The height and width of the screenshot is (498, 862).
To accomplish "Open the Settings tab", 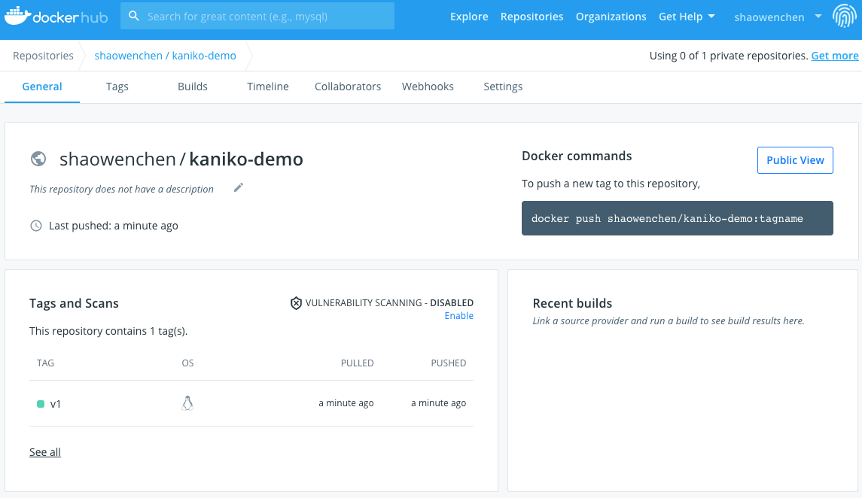I will [x=503, y=87].
